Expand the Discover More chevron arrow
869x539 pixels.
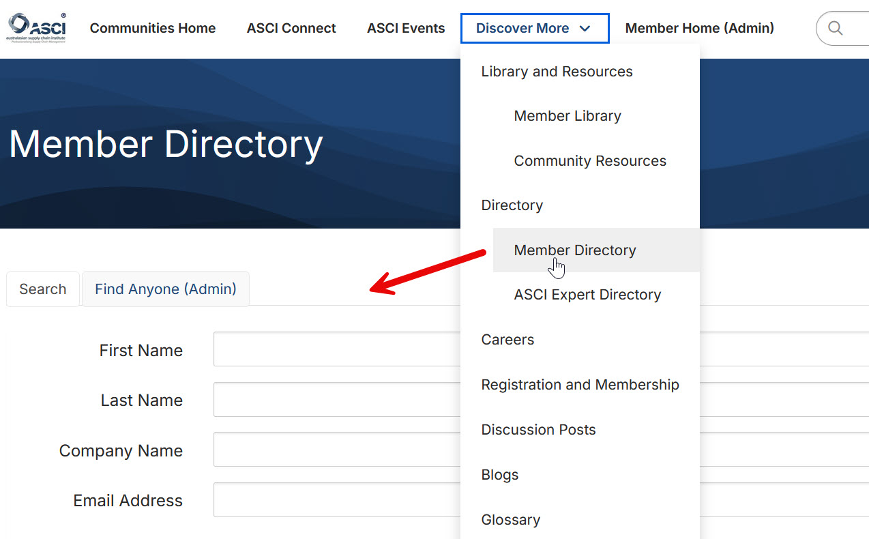(585, 29)
